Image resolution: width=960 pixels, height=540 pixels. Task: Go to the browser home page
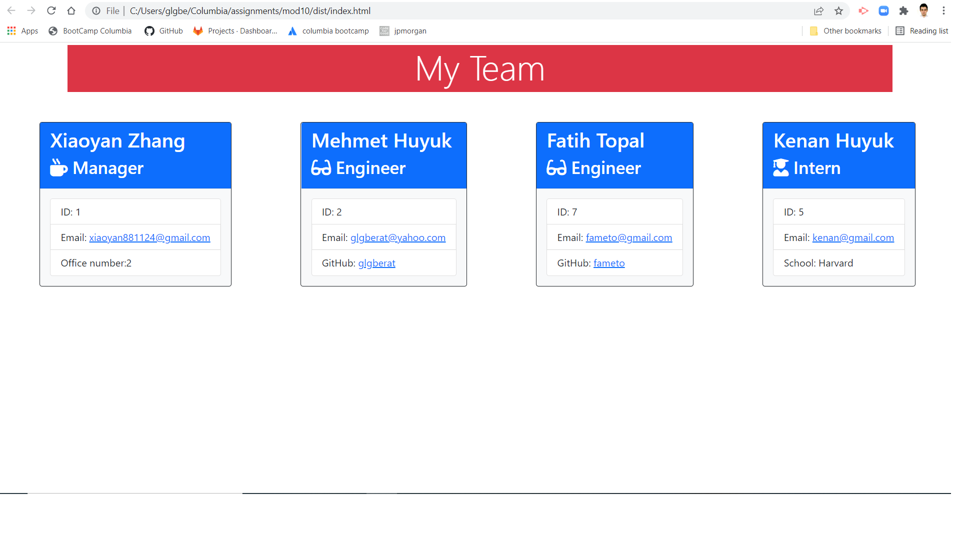[71, 10]
